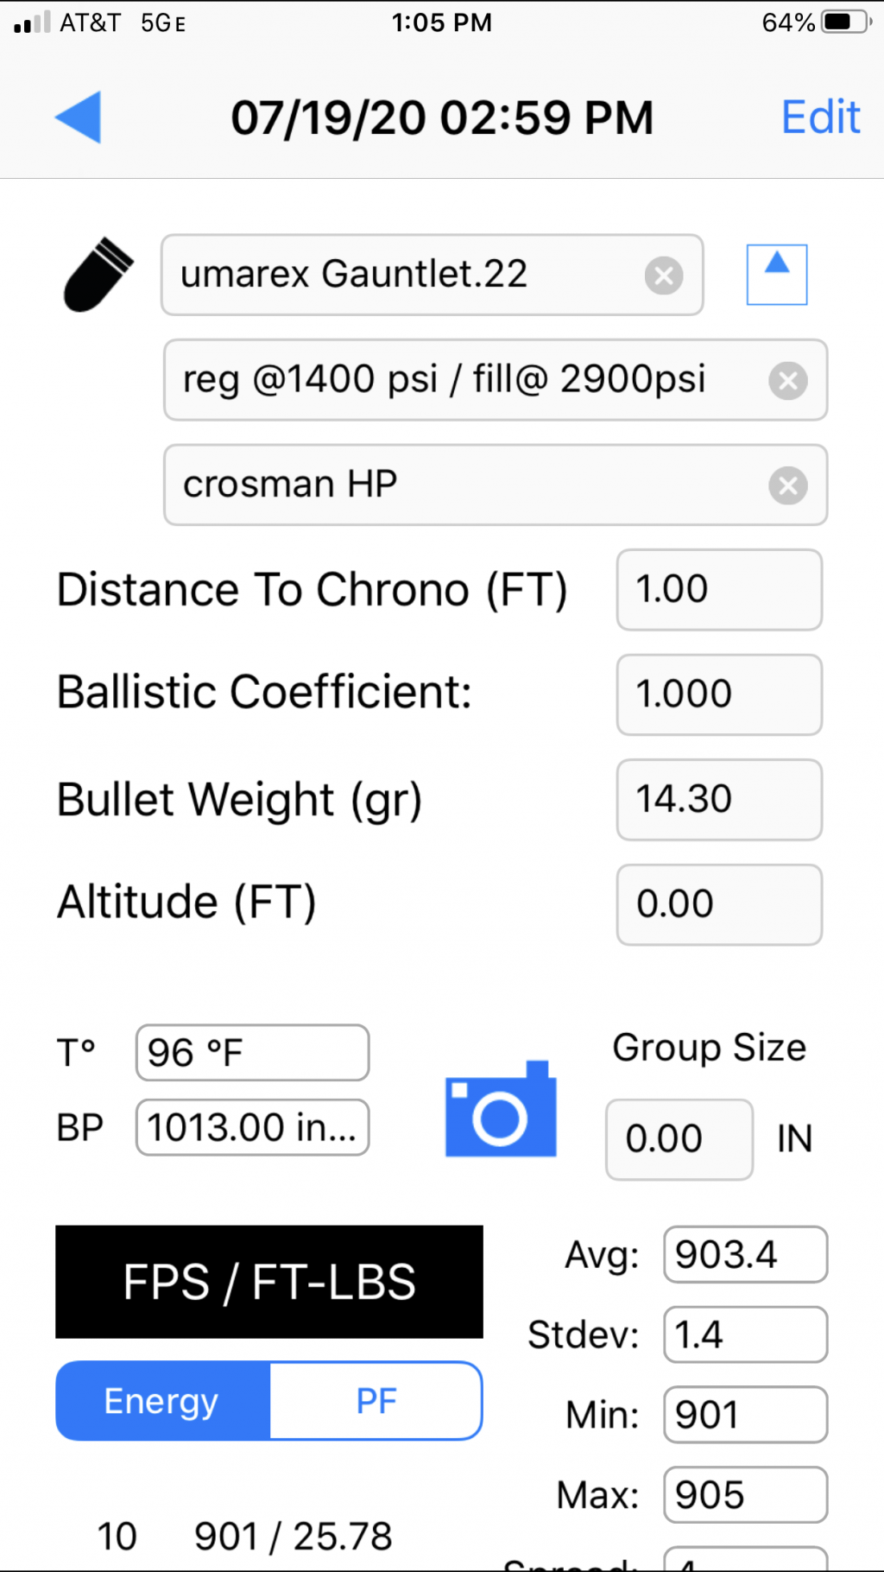The image size is (884, 1572).
Task: Clear the reg @1400 psi text
Action: click(788, 381)
